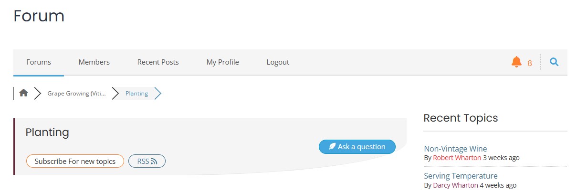Image resolution: width=577 pixels, height=190 pixels.
Task: View Robert Wharton's profile
Action: (457, 158)
